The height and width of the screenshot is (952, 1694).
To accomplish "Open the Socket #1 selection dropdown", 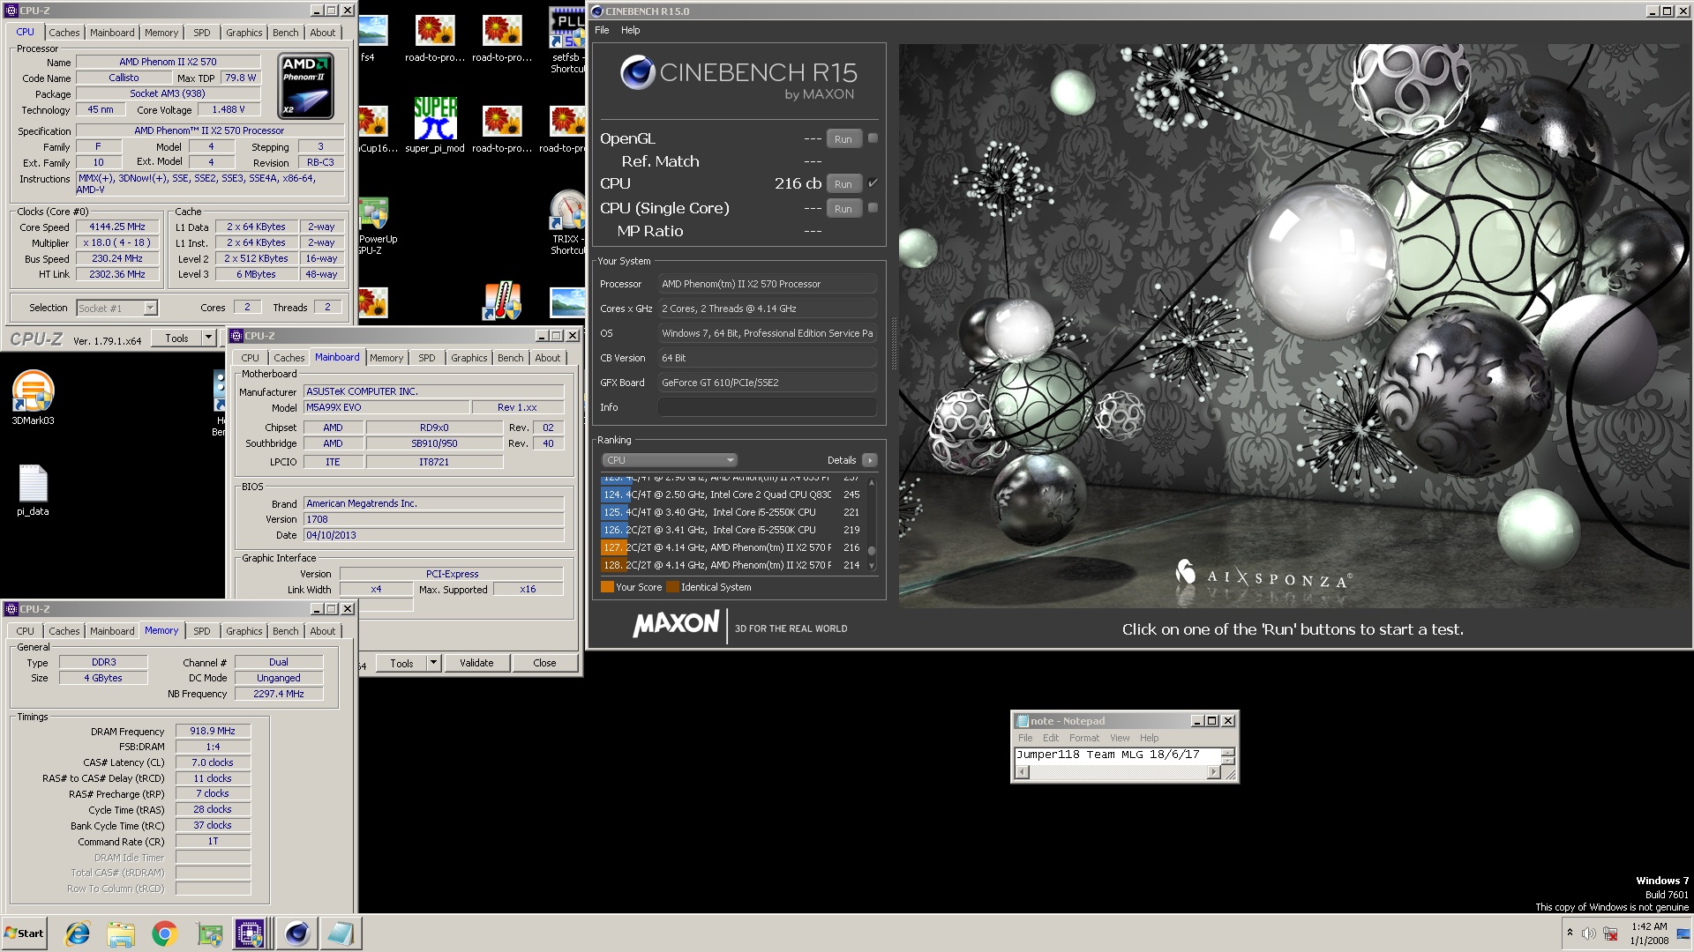I will click(150, 308).
